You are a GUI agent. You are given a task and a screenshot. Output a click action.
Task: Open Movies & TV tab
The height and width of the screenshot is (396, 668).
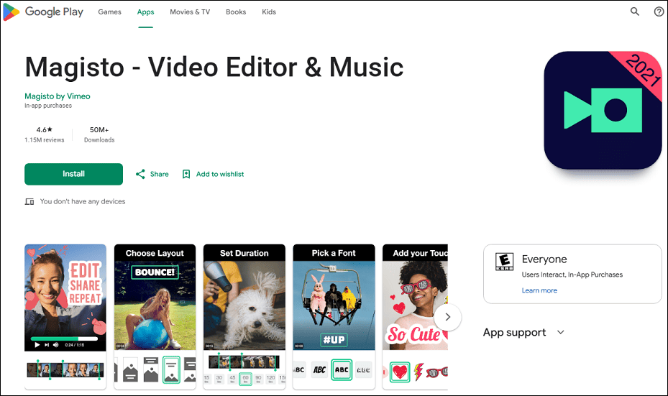coord(190,12)
